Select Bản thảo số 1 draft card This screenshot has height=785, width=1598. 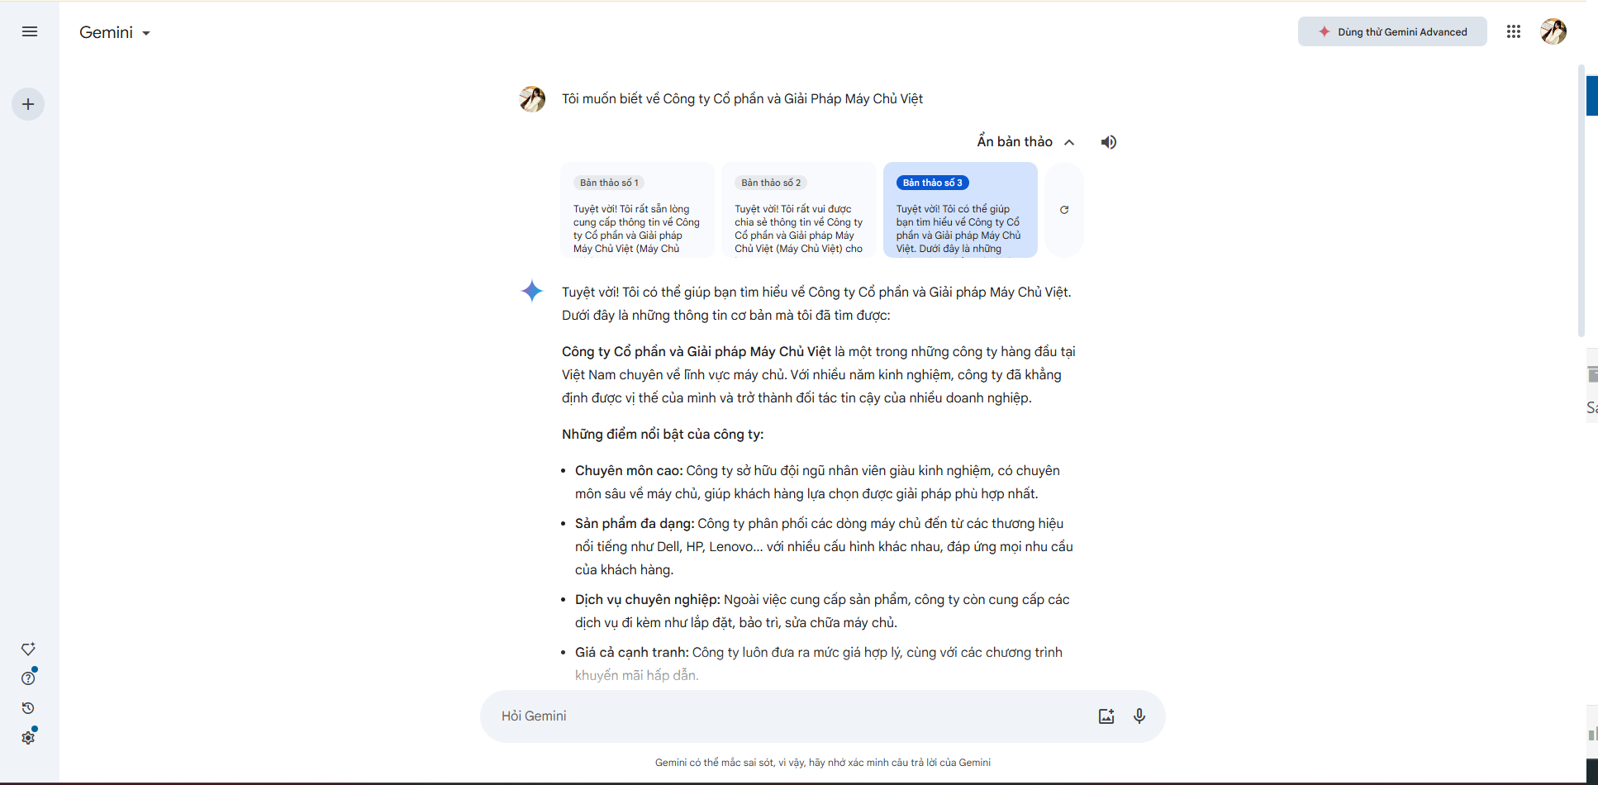coord(637,210)
